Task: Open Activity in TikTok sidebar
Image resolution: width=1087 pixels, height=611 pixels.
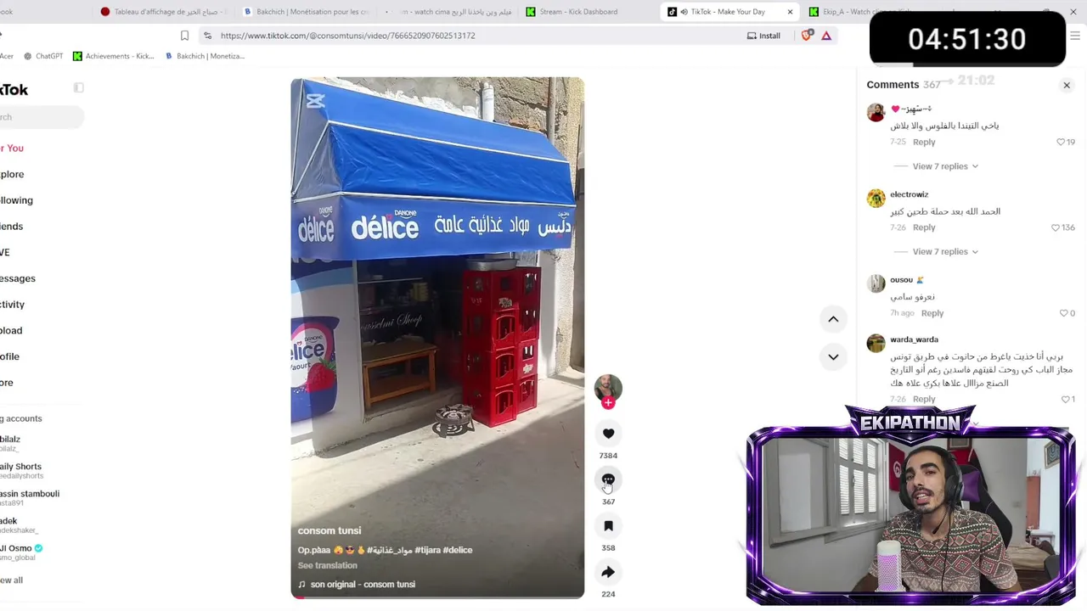Action: [12, 305]
